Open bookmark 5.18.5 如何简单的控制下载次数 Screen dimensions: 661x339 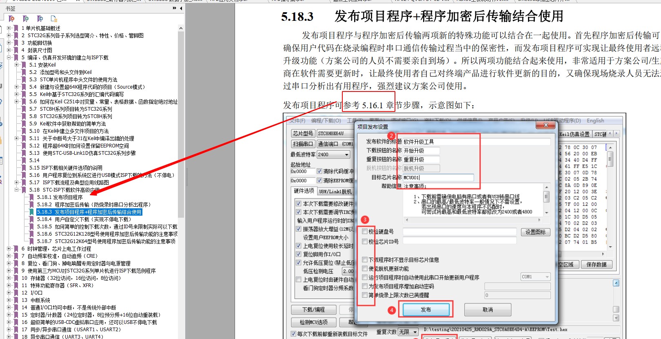pos(107,227)
